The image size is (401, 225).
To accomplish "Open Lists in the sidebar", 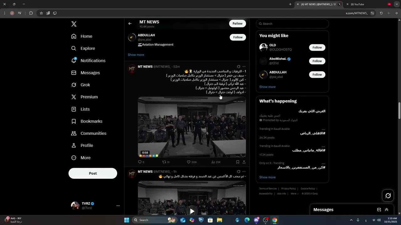I will (81, 109).
